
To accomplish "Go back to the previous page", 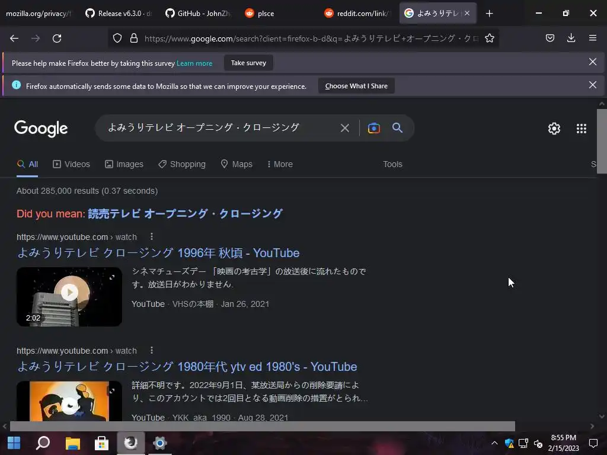I will [x=14, y=39].
